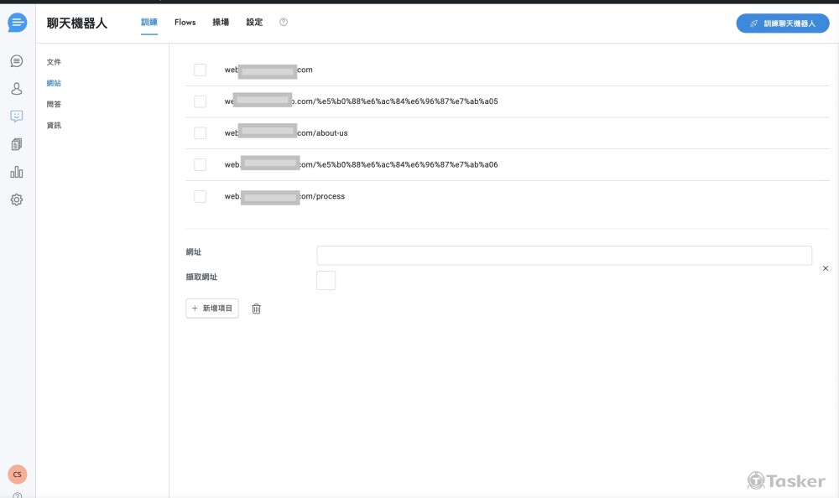
Task: Click the 新增項目 button
Action: [212, 309]
